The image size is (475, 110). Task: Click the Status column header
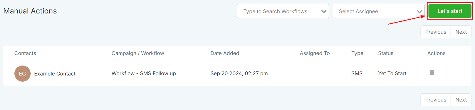385,53
